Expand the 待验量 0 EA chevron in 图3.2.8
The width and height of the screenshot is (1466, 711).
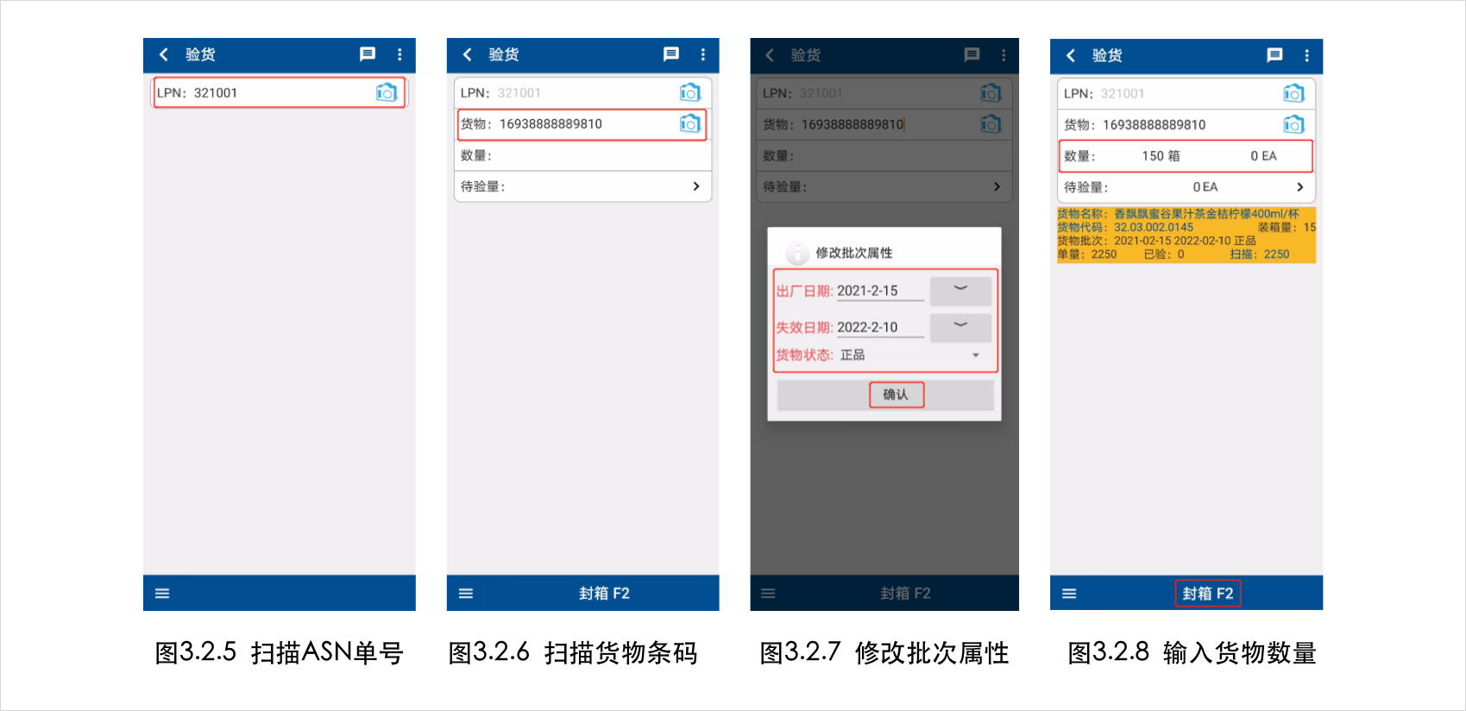(x=1299, y=187)
